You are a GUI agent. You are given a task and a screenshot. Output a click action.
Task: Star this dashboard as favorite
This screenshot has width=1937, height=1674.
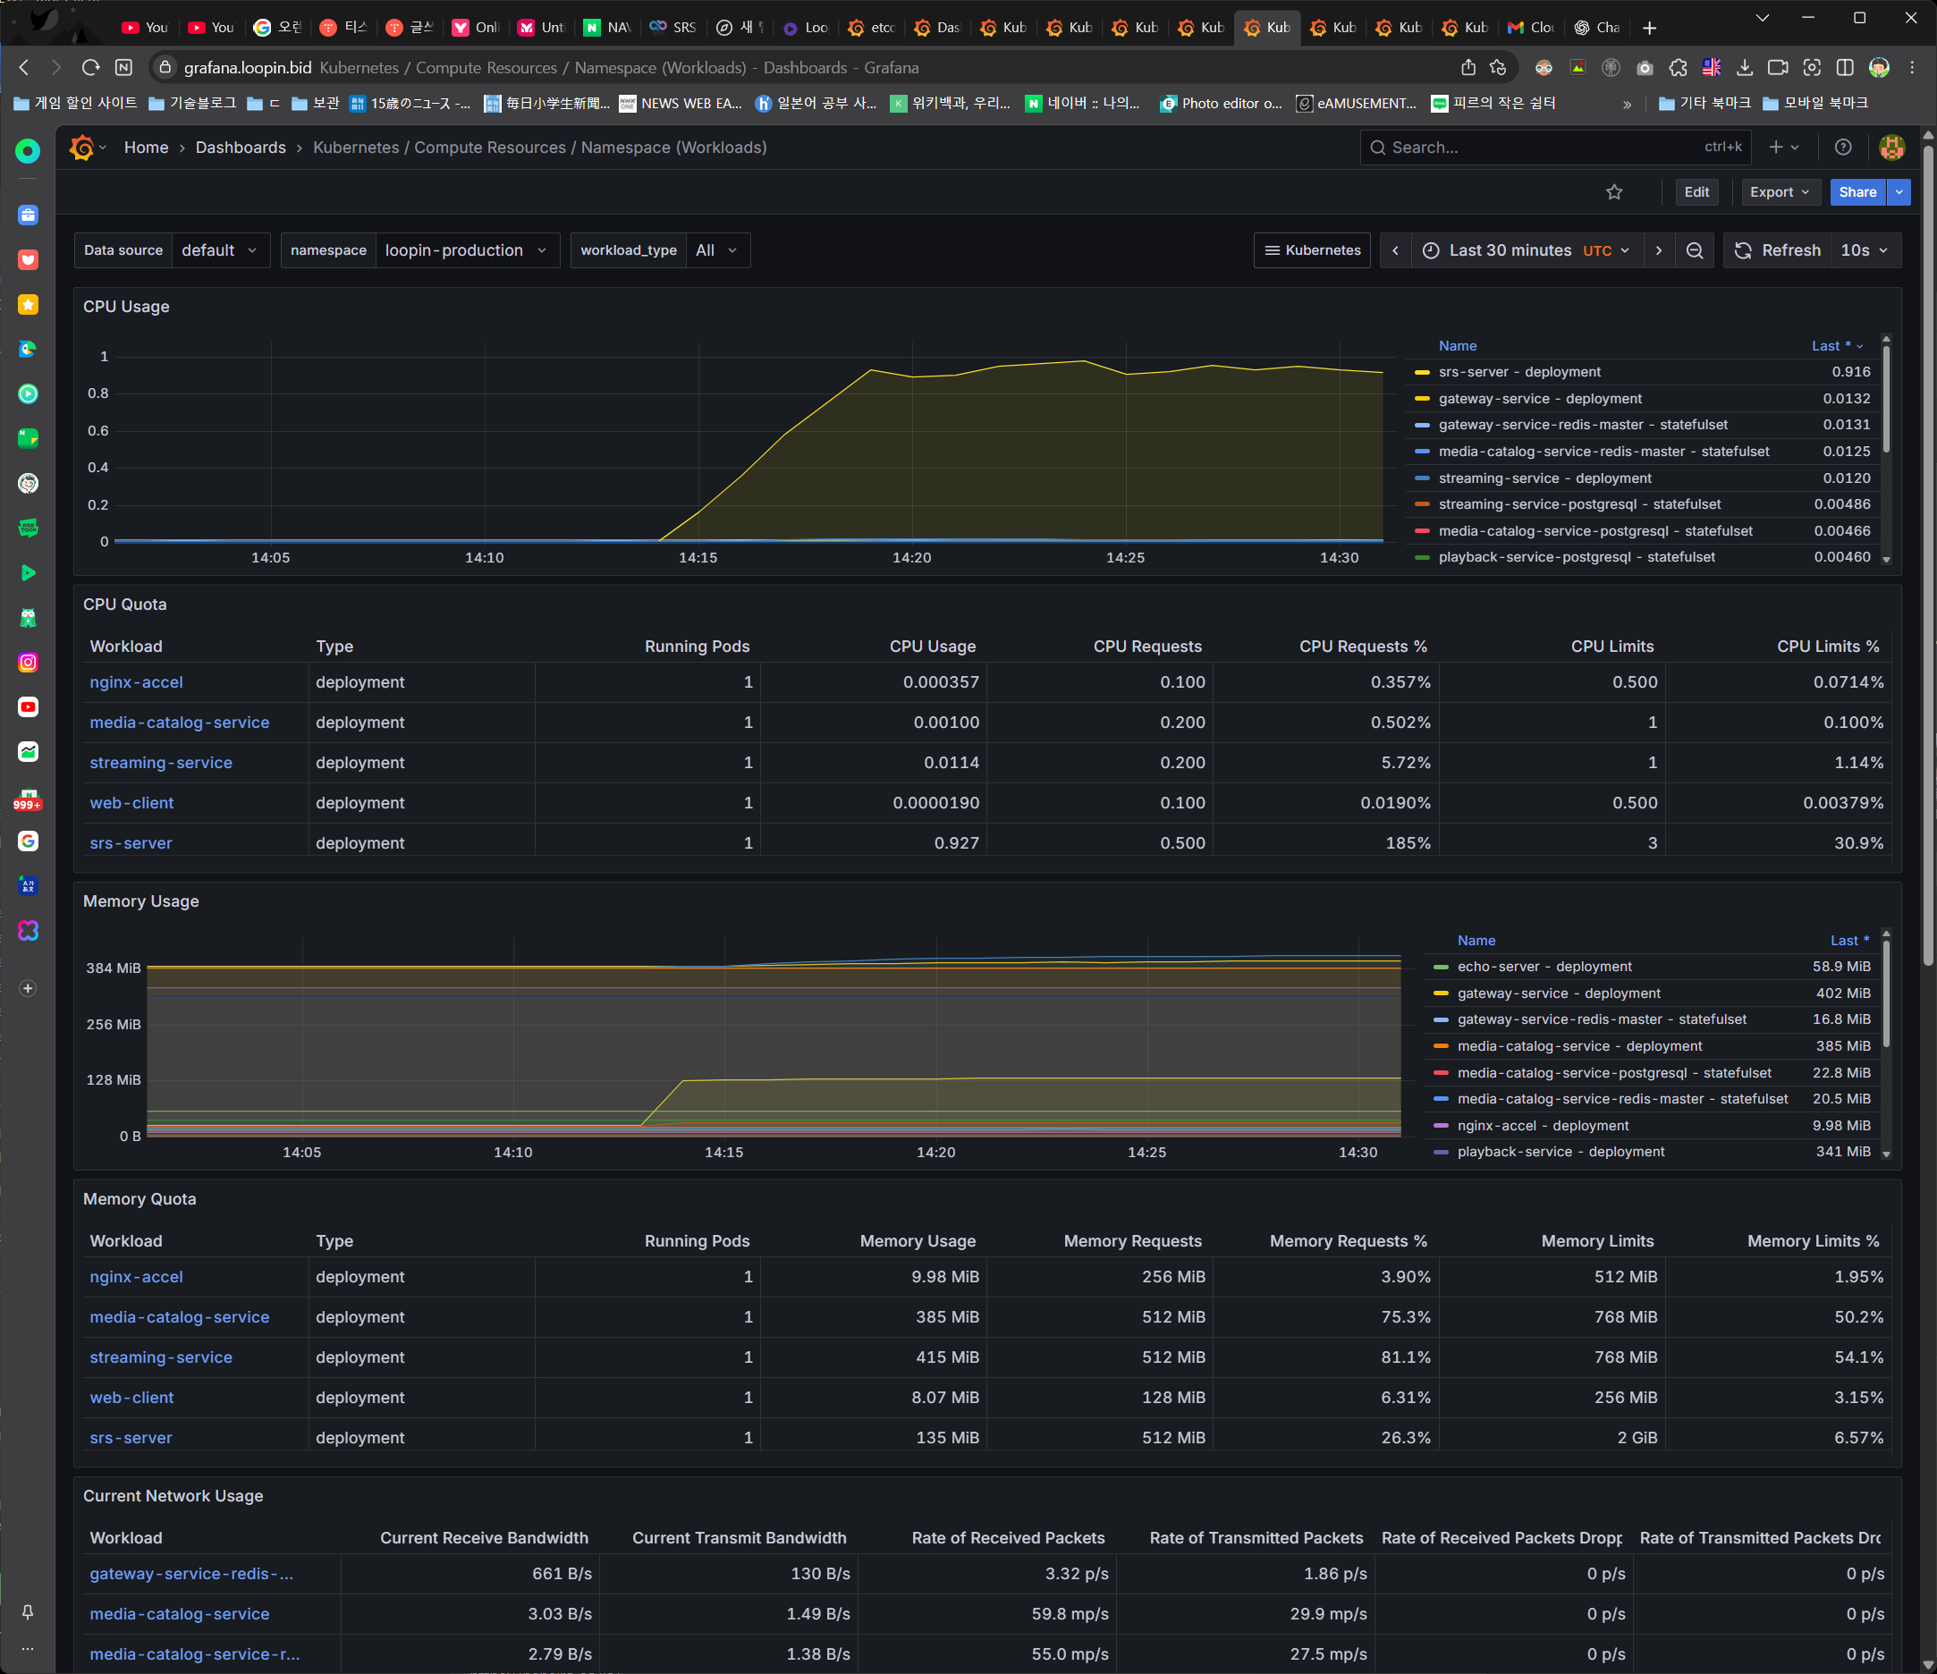1613,192
